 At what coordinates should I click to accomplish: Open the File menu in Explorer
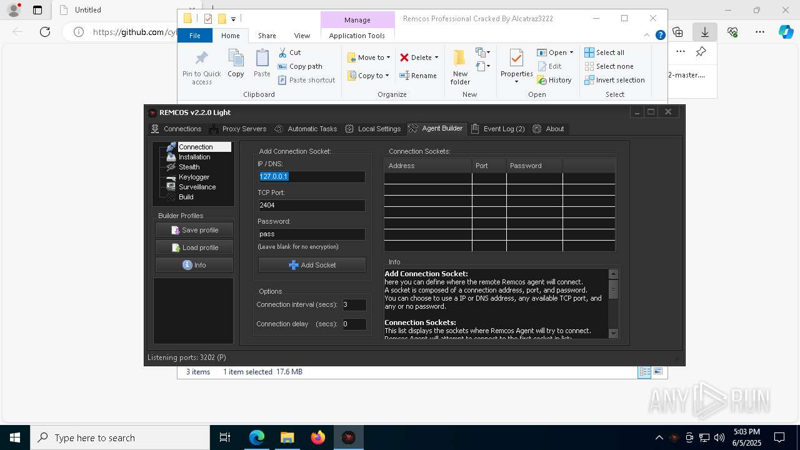195,36
